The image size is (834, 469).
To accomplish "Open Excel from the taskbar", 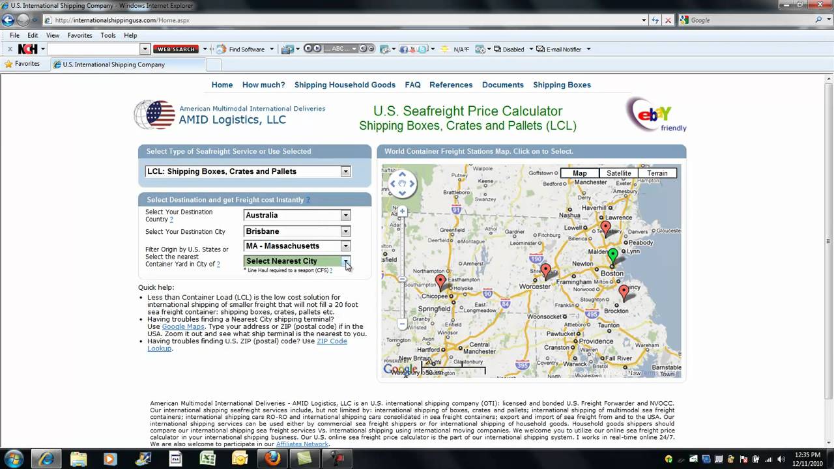I will coord(207,459).
